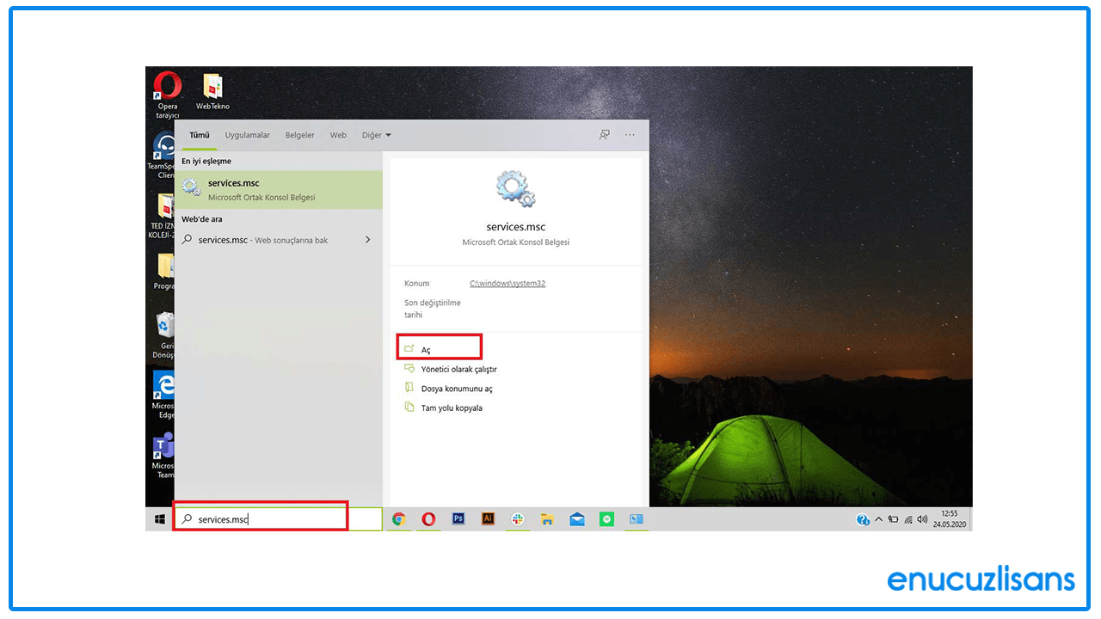Screen dimensions: 1101x619
Task: Click Aç to open services.msc
Action: coord(426,350)
